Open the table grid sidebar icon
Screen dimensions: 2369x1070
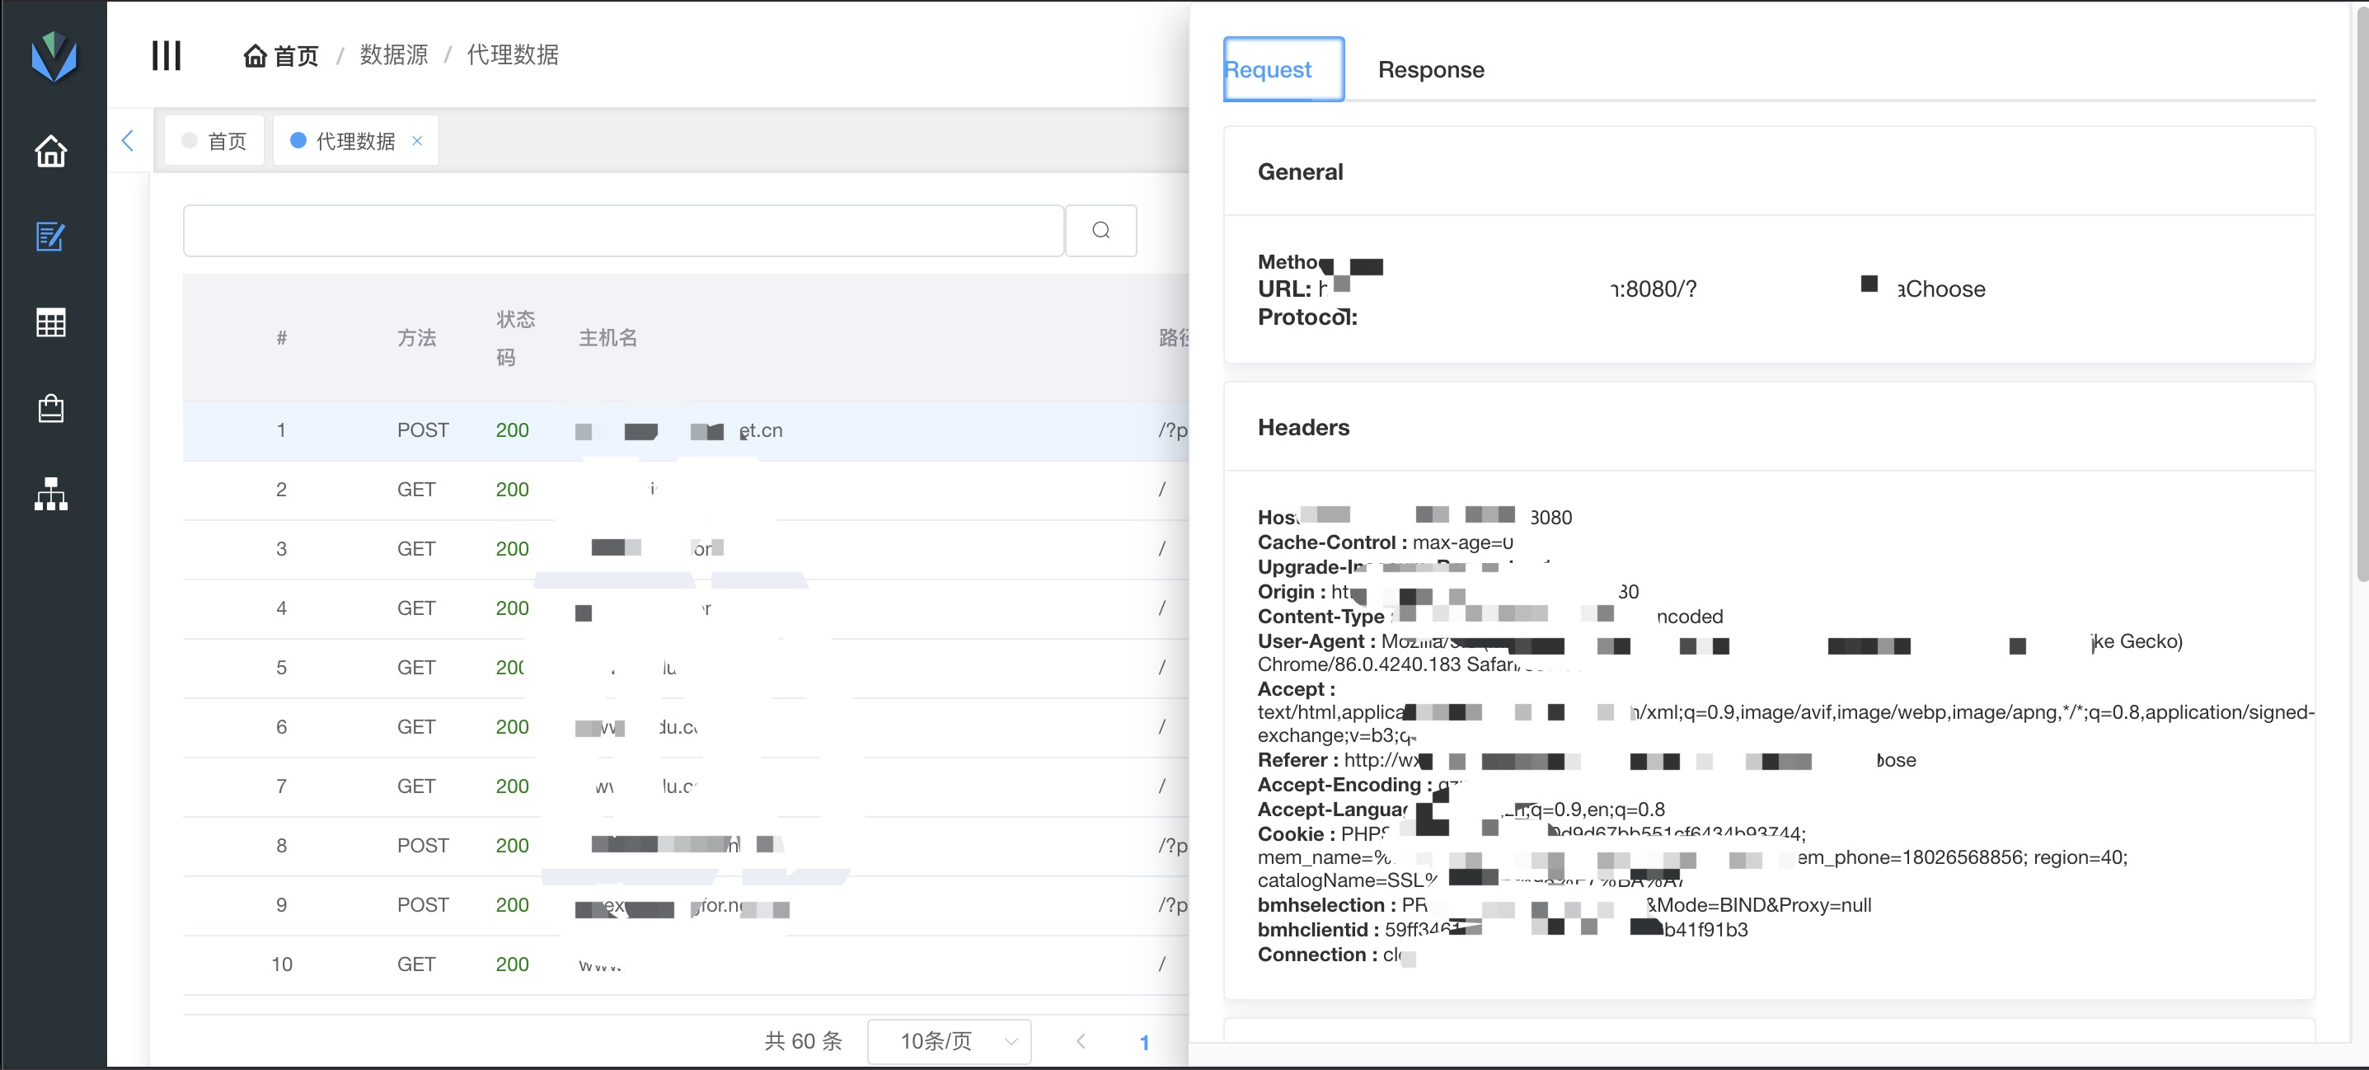(50, 323)
